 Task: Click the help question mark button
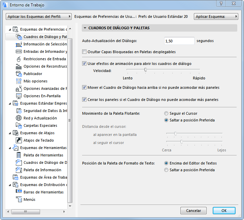tap(221, 3)
